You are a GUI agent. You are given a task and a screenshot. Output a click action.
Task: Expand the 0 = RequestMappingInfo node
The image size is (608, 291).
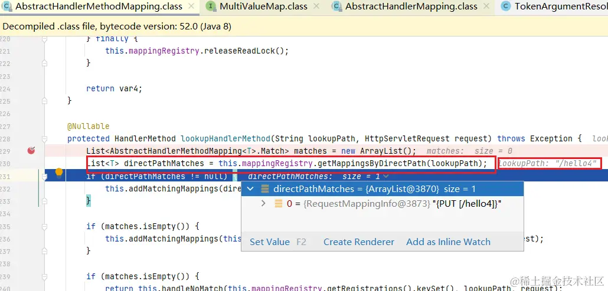click(x=263, y=203)
